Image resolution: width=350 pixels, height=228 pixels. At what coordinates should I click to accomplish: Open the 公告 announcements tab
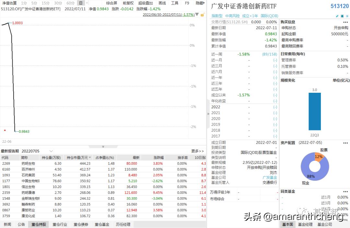point(21,224)
